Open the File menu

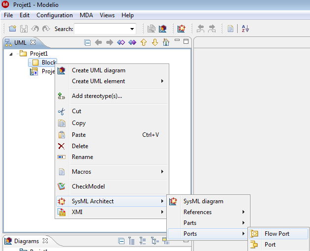click(8, 15)
